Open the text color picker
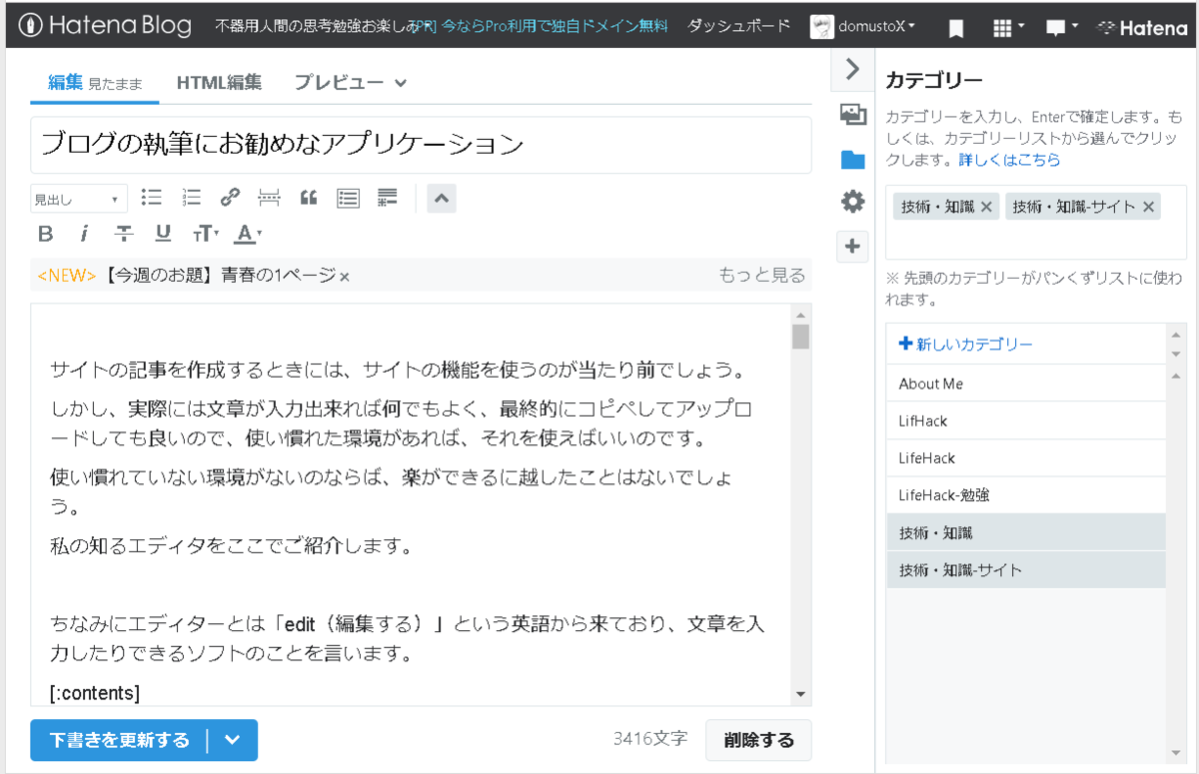1199x774 pixels. [244, 234]
